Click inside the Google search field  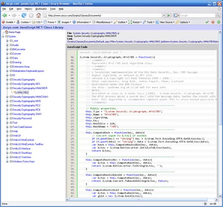pos(197,16)
